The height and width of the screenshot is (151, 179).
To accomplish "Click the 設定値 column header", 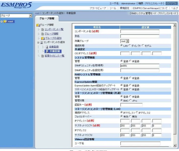I will tap(146, 27).
